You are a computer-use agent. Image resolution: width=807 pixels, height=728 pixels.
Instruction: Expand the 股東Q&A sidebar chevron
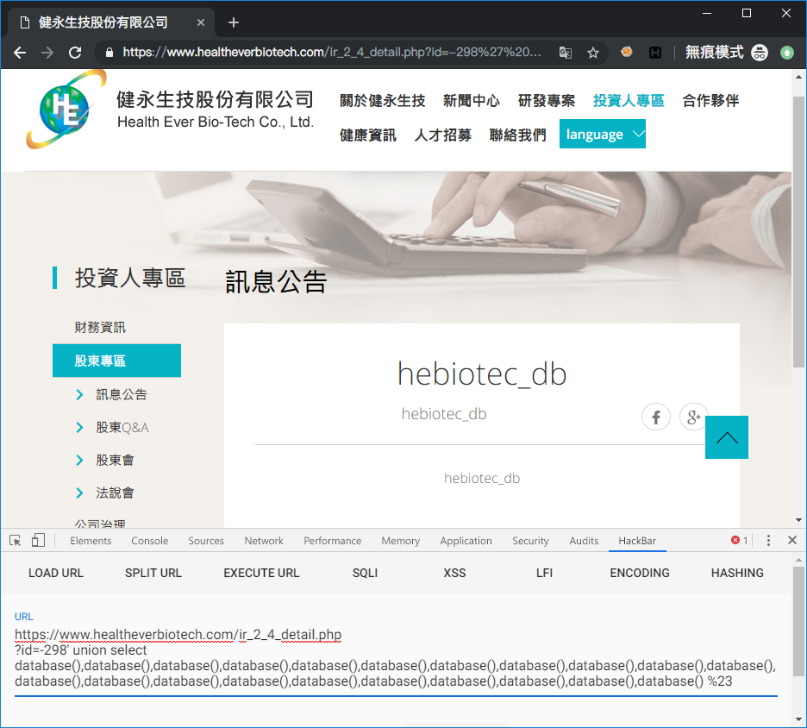point(79,428)
